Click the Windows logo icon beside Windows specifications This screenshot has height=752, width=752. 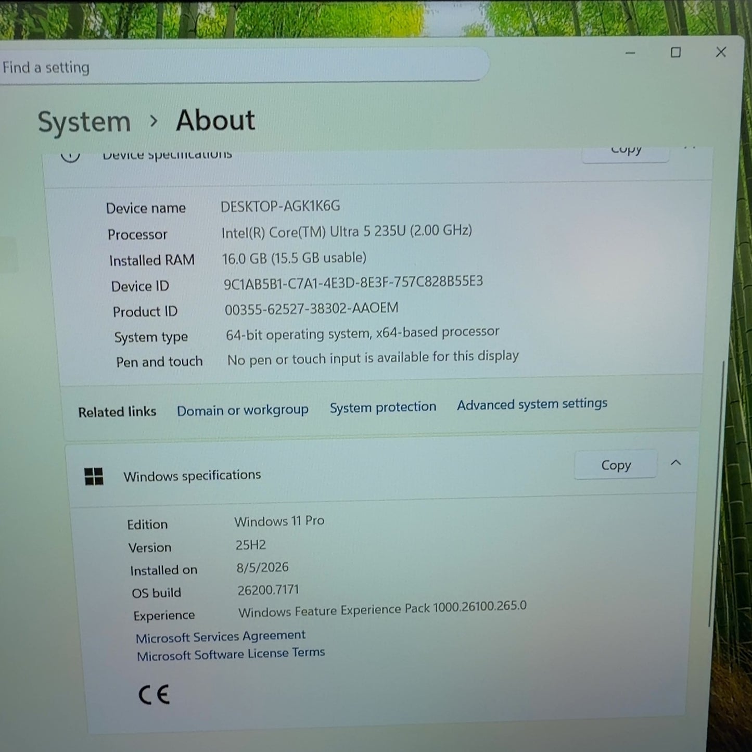click(94, 476)
